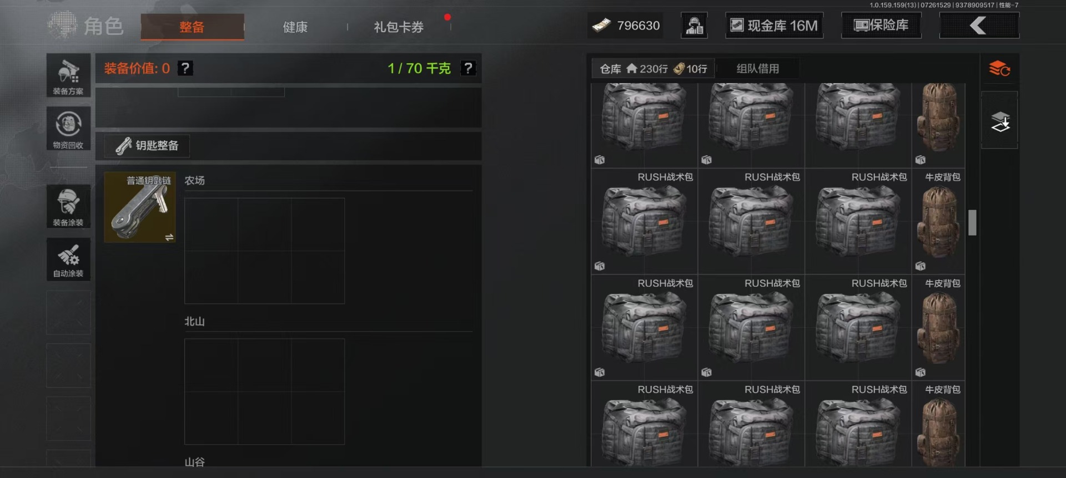Go back using the left chevron button
This screenshot has height=478, width=1066.
(979, 26)
